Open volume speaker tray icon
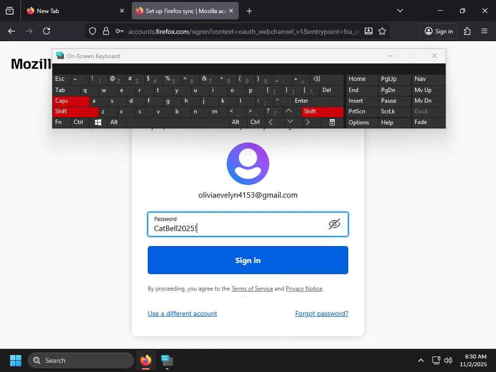 tap(448, 360)
